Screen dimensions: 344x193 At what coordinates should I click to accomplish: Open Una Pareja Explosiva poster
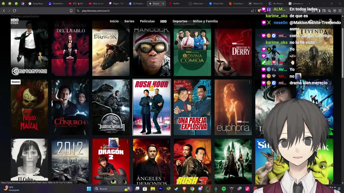pyautogui.click(x=192, y=107)
